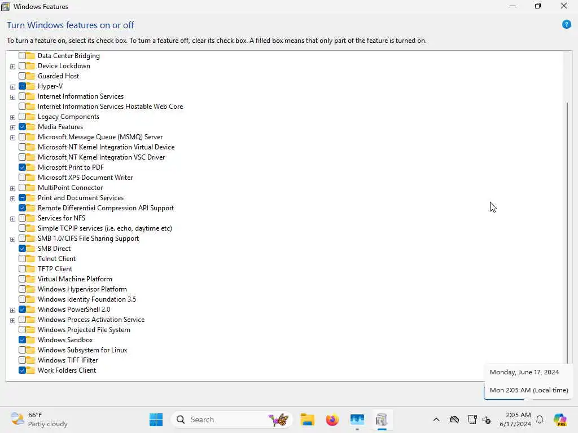
Task: Expand the Device Lockdown node
Action: 12,67
